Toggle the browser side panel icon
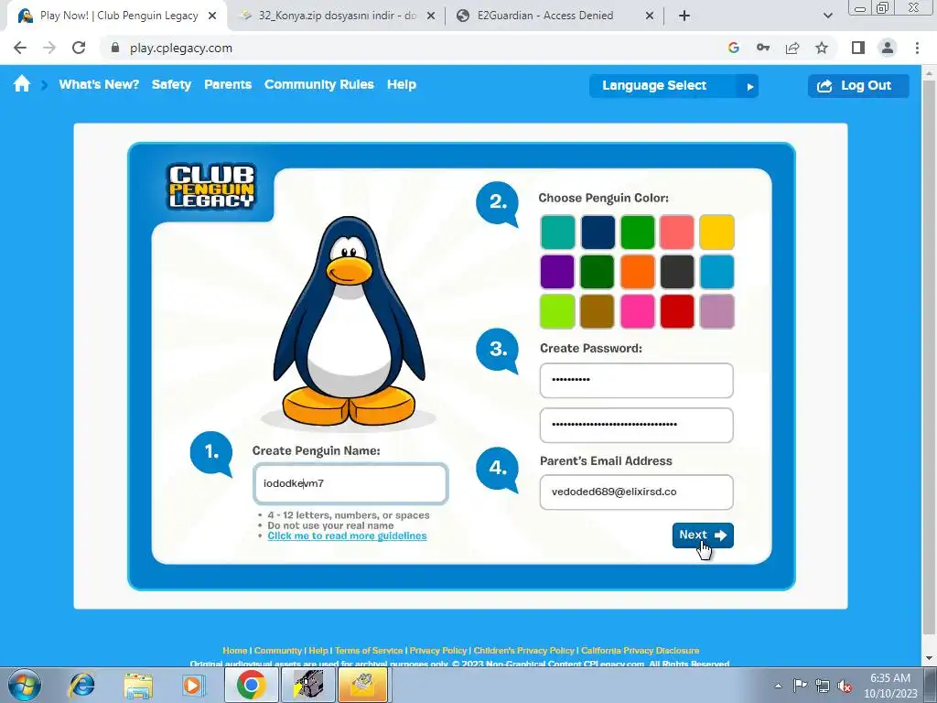This screenshot has width=937, height=703. [858, 48]
